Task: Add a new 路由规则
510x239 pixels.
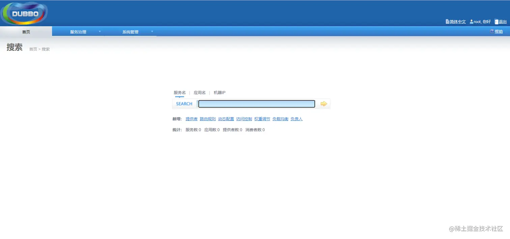Action: 208,119
